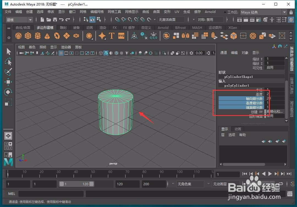Toggle resolution gate display in viewport

tap(71, 53)
